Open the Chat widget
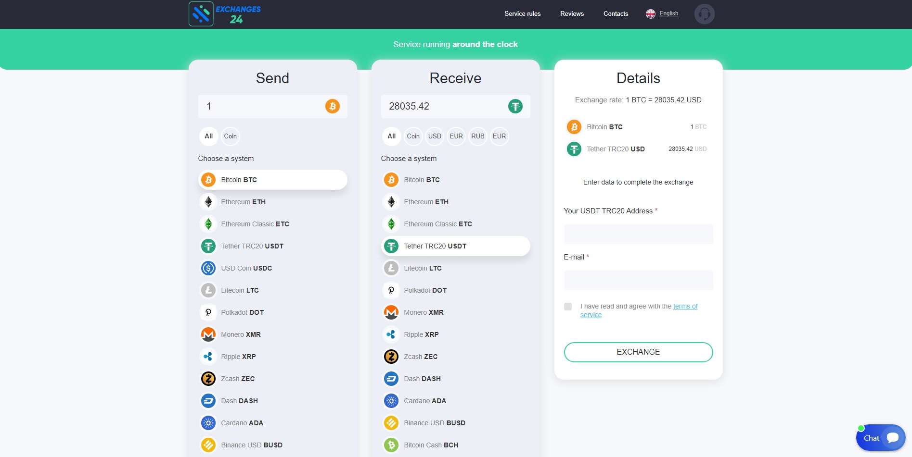Viewport: 912px width, 457px height. (880, 438)
